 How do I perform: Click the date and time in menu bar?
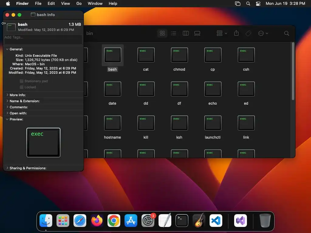pyautogui.click(x=285, y=4)
